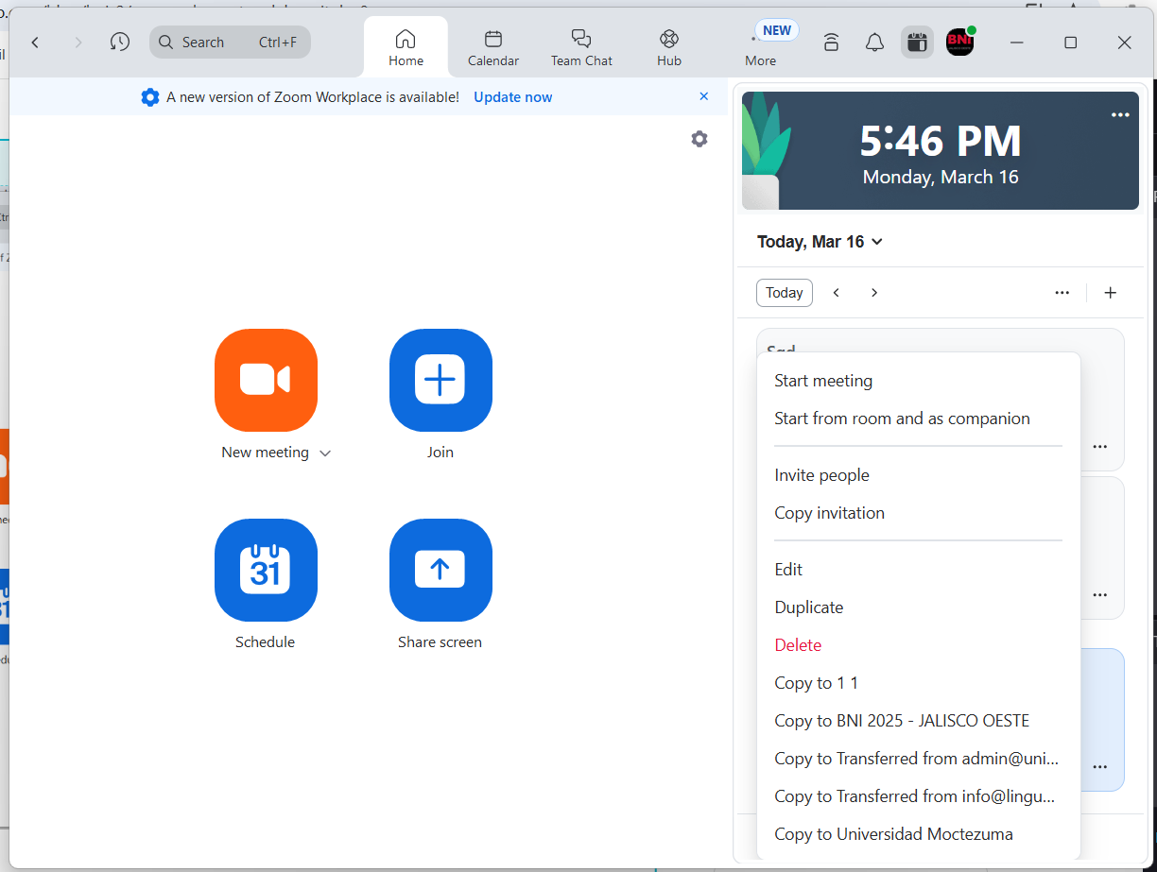1157x872 pixels.
Task: Add a calendar event with plus icon
Action: 1111,293
